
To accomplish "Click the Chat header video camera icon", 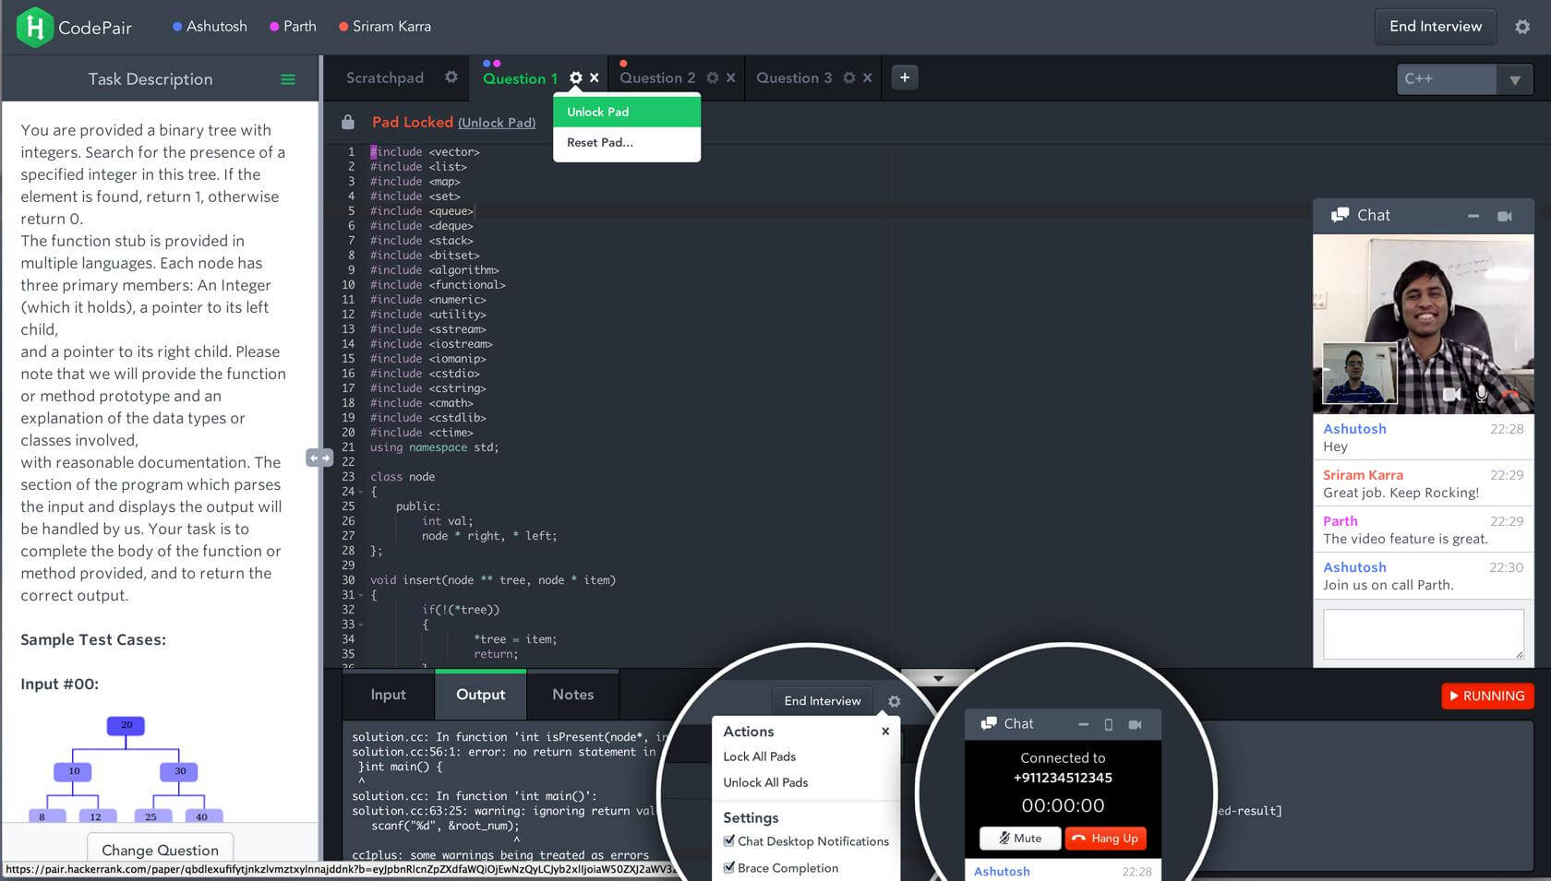I will [x=1505, y=216].
